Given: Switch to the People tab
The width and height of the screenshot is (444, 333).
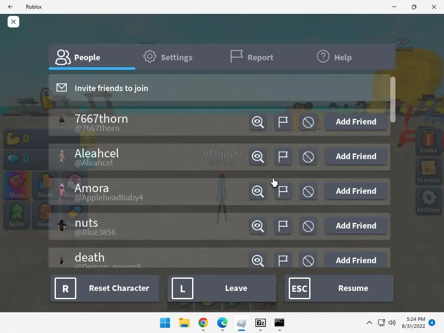Looking at the screenshot, I should pos(92,57).
